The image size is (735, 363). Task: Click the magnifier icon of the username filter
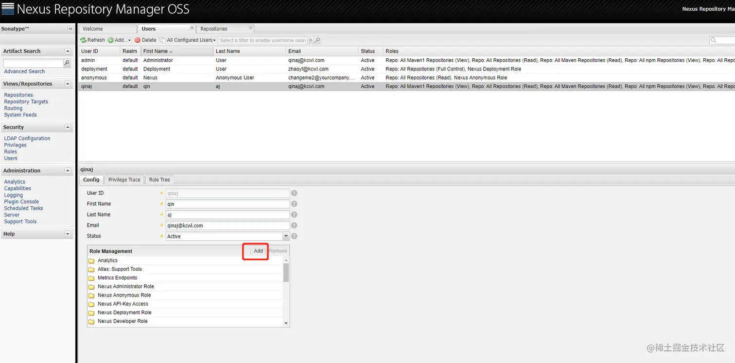click(x=318, y=40)
